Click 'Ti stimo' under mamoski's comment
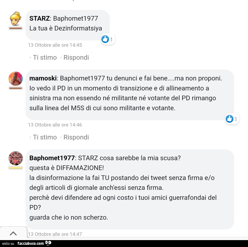Screen dimensions: 248x247 tap(45, 137)
